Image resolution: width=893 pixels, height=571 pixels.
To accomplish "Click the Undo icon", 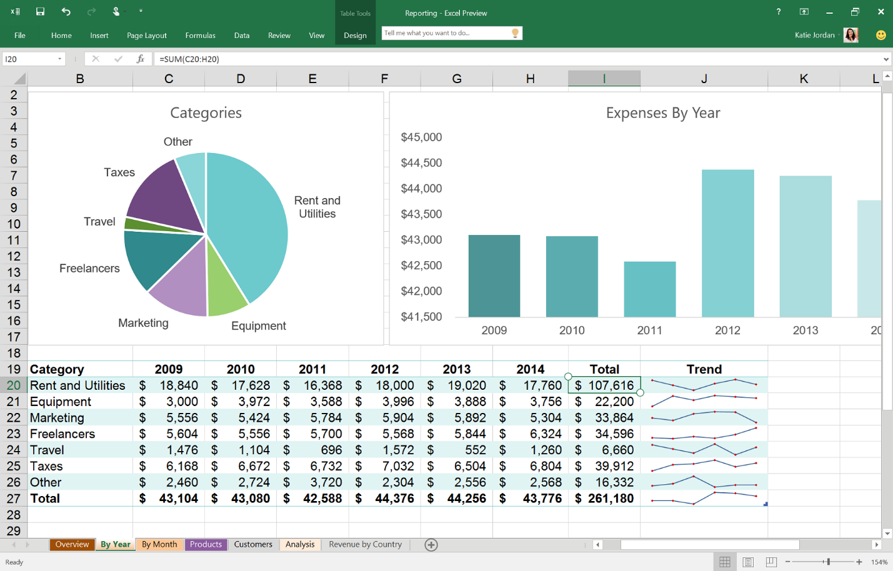I will click(x=66, y=11).
